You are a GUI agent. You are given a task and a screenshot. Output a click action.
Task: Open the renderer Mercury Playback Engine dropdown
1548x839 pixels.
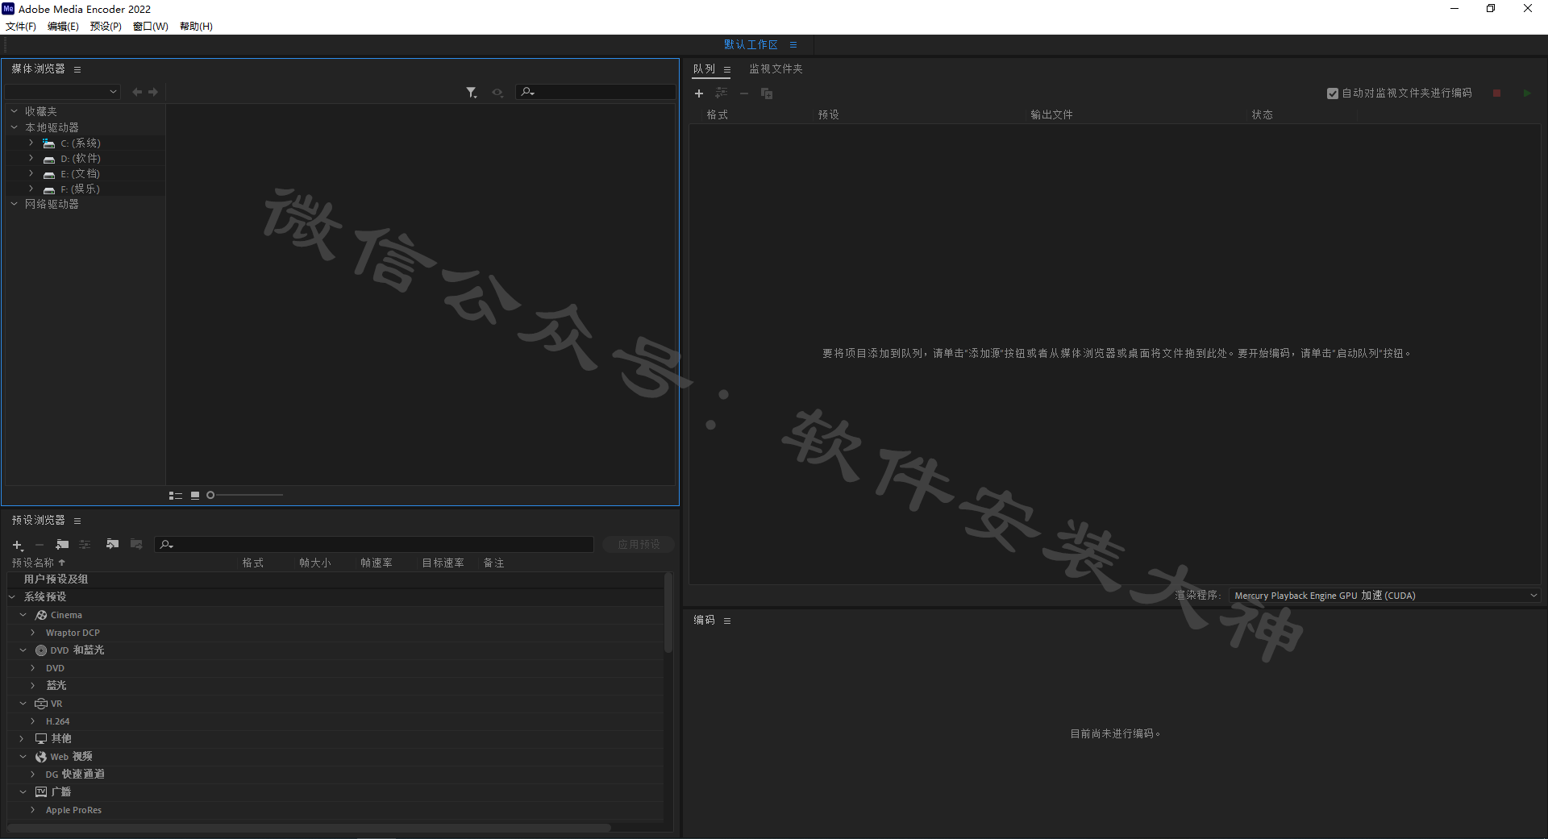click(x=1385, y=596)
